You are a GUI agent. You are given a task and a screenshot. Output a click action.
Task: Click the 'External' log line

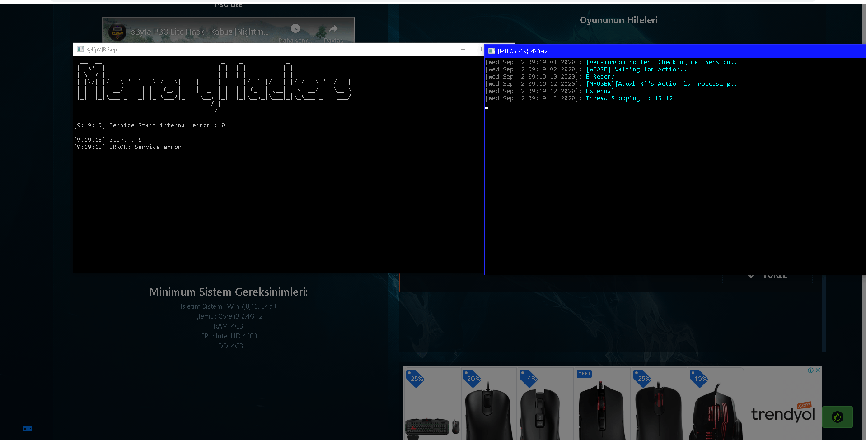pos(550,91)
